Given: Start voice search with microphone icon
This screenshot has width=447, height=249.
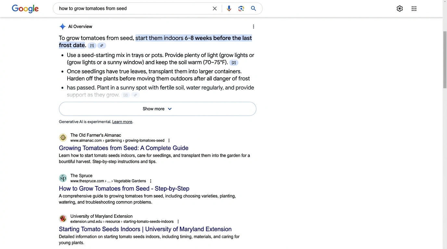Looking at the screenshot, I should pyautogui.click(x=229, y=9).
